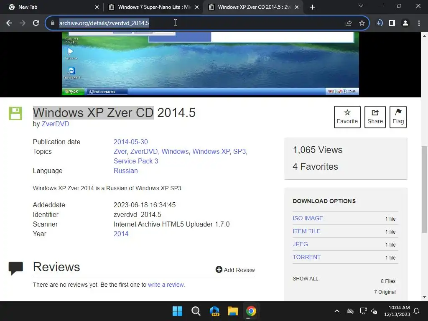
Task: Download the ISO IMAGE file
Action: tap(308, 218)
